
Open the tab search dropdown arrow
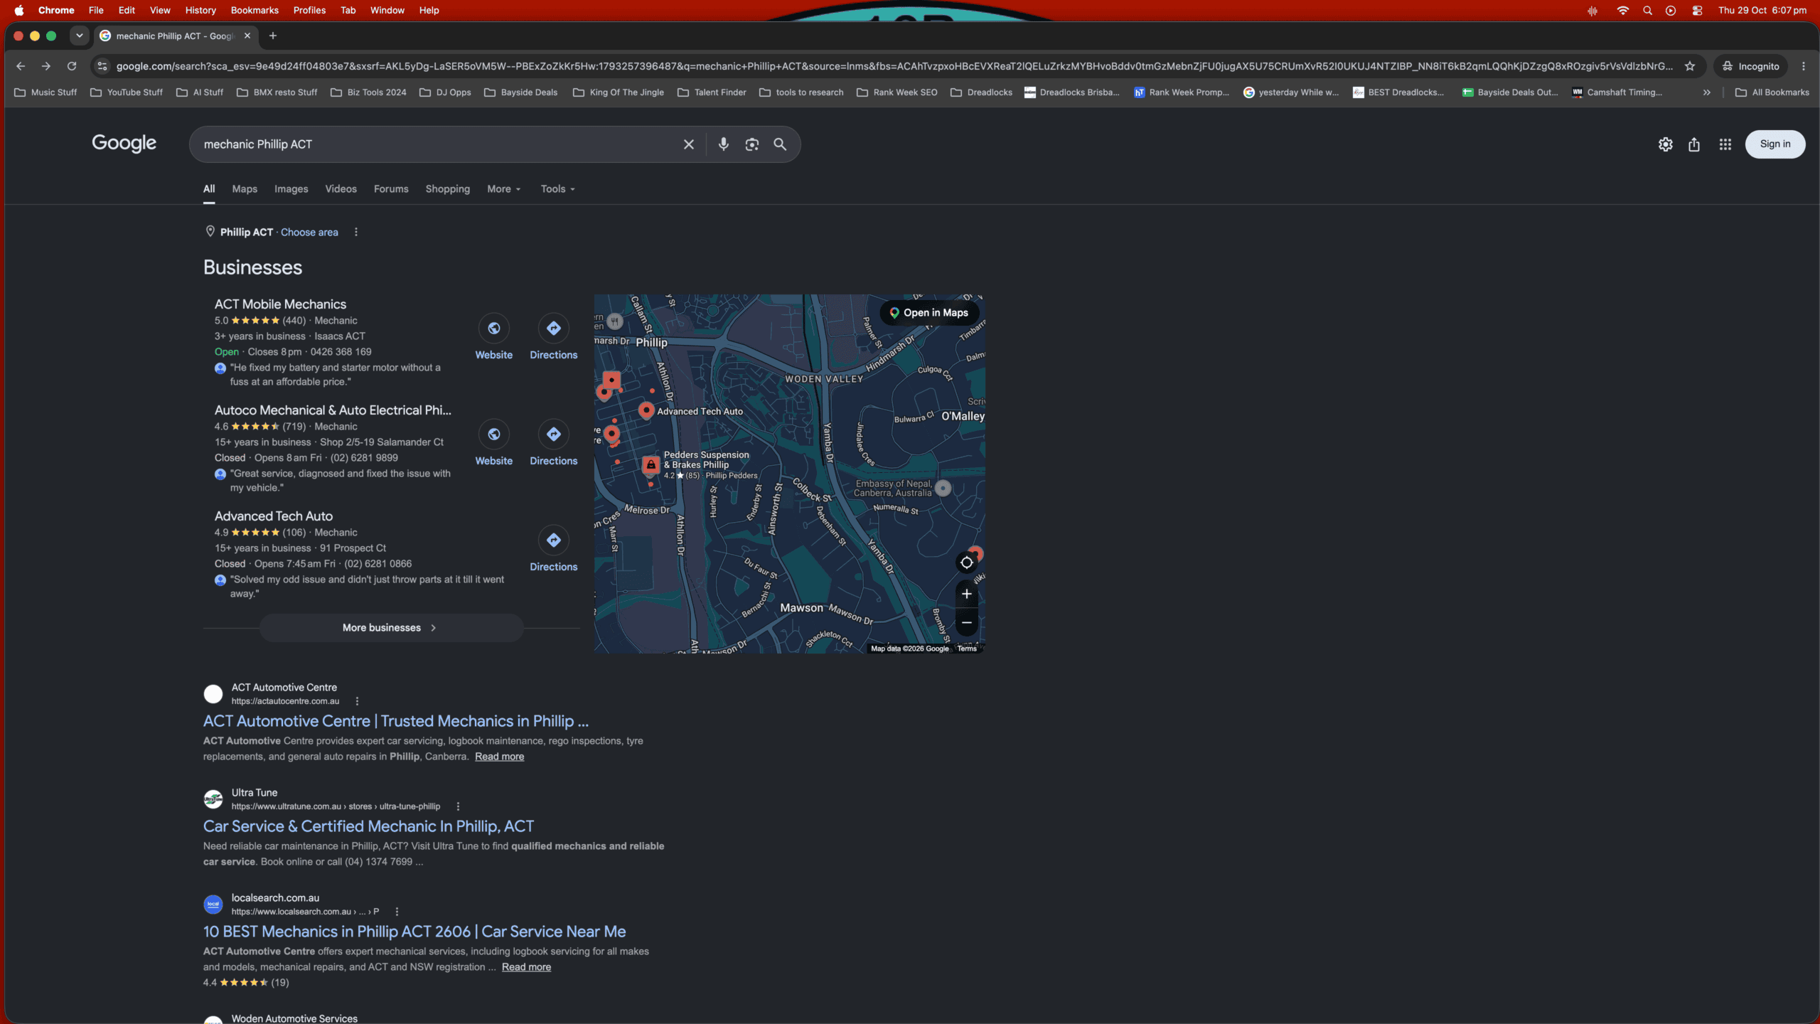click(x=80, y=36)
